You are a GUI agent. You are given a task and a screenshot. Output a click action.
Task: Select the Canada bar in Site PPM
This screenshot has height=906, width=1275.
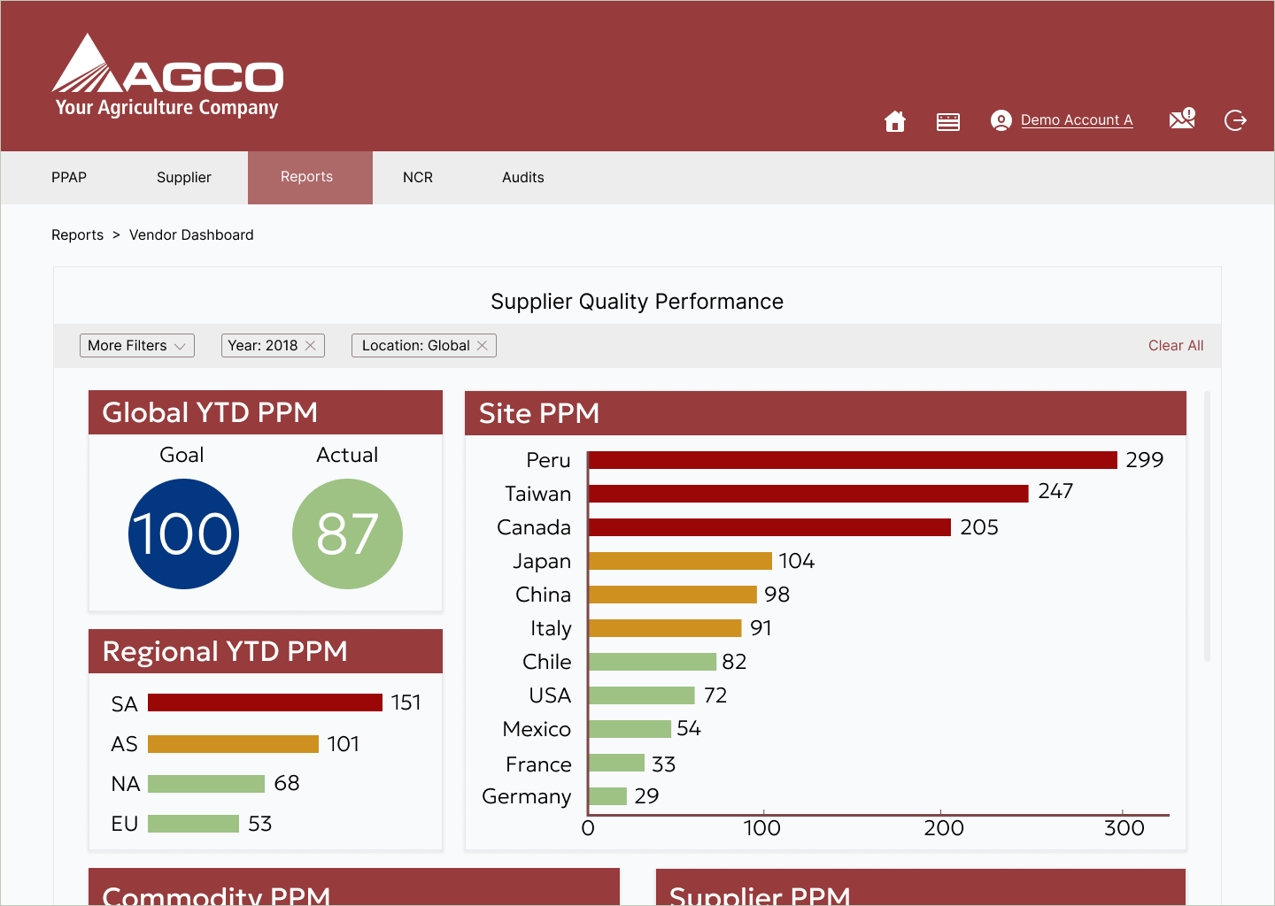(769, 527)
